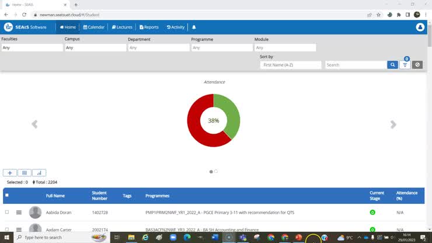
Task: Open the Sort by dropdown
Action: pyautogui.click(x=291, y=65)
